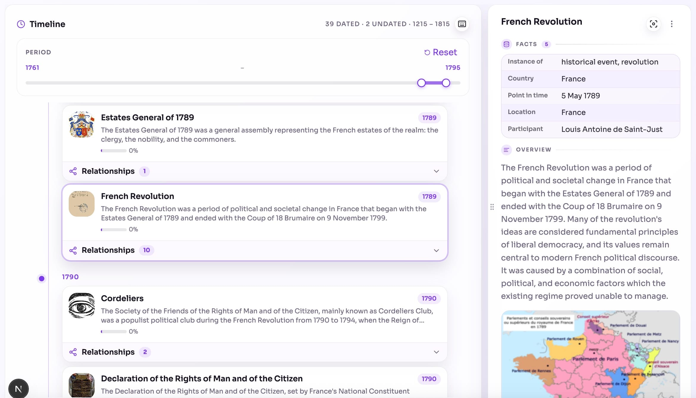Open the round N badge at bottom left
This screenshot has width=696, height=398.
pos(18,389)
